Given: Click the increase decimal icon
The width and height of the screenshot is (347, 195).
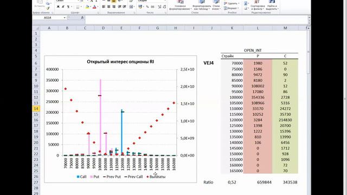Looking at the screenshot, I should tap(159, 7).
